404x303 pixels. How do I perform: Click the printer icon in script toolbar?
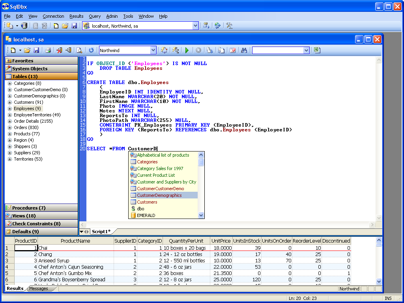point(48,50)
